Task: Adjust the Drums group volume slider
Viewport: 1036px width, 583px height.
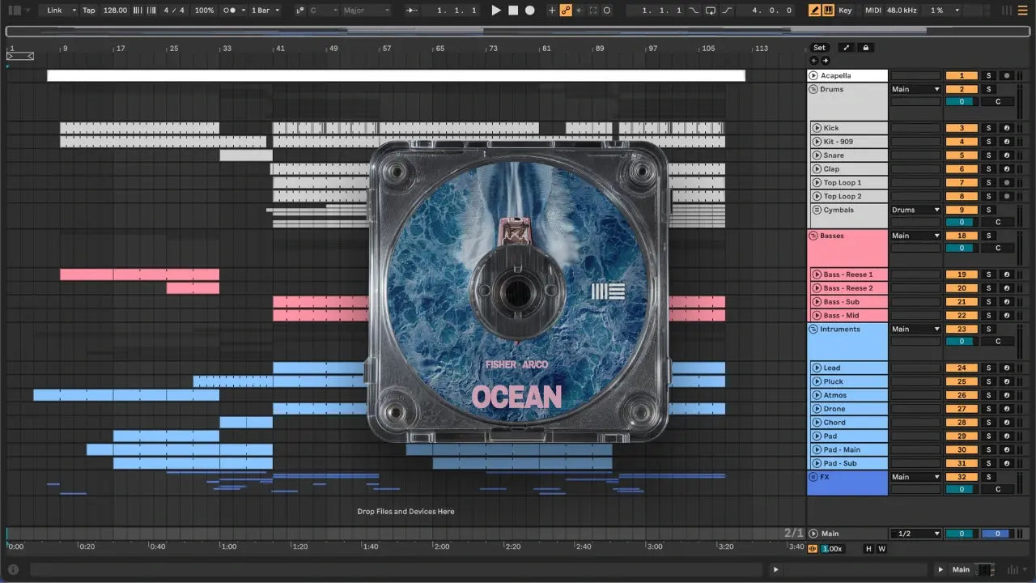Action: [962, 102]
